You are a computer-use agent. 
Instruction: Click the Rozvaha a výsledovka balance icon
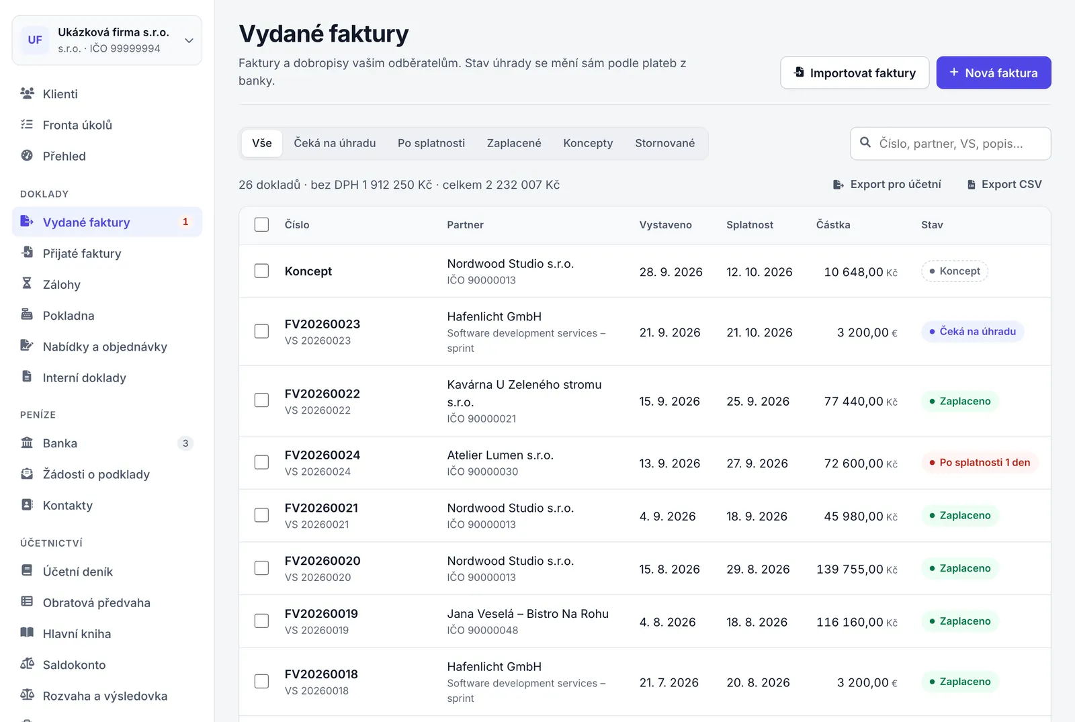(27, 695)
